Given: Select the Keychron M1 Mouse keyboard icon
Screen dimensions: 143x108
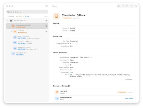Looking at the screenshot, I should click(15, 43).
